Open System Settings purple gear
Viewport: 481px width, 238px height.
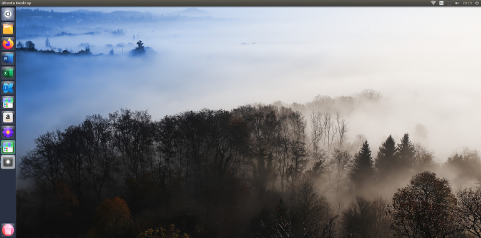(x=8, y=132)
